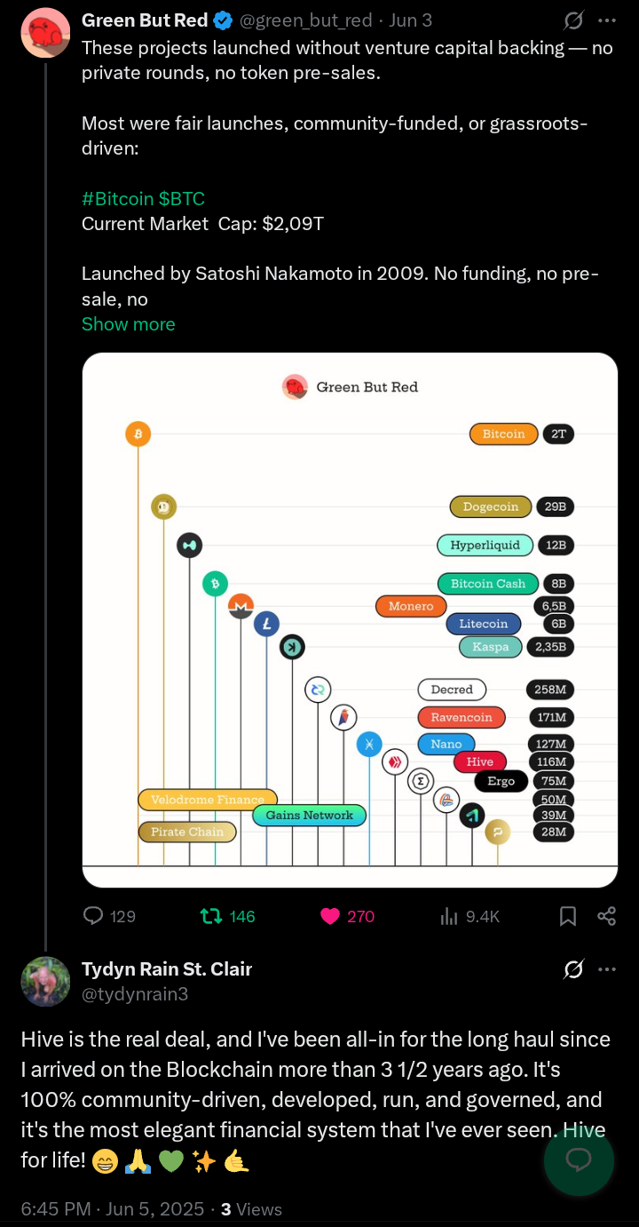The image size is (639, 1227).
Task: Open the Grok icon on Green But Red's post
Action: [x=573, y=20]
